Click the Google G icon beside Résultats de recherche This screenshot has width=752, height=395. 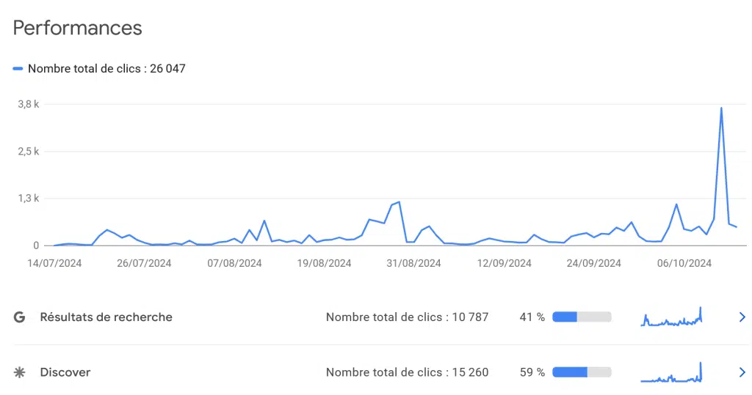pyautogui.click(x=19, y=317)
